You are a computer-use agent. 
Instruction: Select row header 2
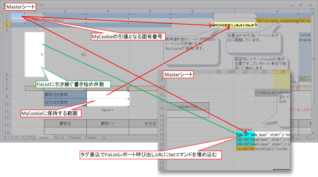(7, 21)
